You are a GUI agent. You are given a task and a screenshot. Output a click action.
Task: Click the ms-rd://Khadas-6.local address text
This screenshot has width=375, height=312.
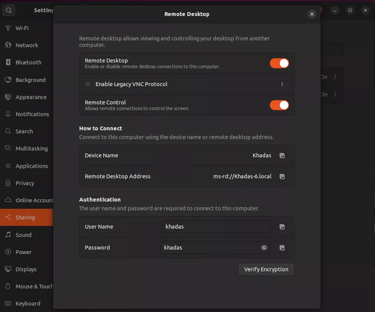(x=242, y=177)
